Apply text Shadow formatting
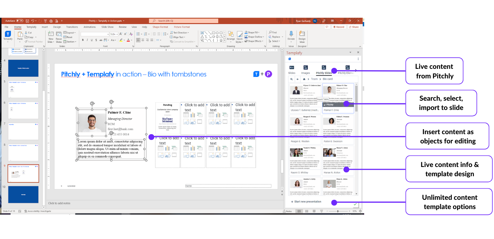The width and height of the screenshot is (494, 239). click(x=96, y=40)
